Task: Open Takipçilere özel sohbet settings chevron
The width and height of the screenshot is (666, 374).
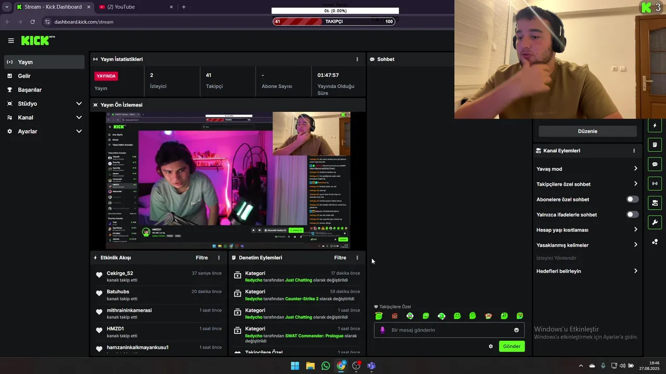Action: click(635, 184)
